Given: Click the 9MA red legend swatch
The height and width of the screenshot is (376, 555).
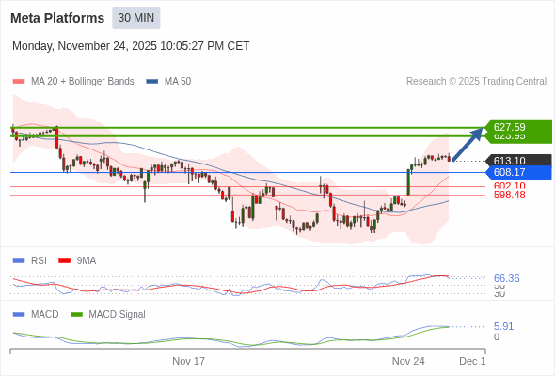Looking at the screenshot, I should pyautogui.click(x=64, y=261).
